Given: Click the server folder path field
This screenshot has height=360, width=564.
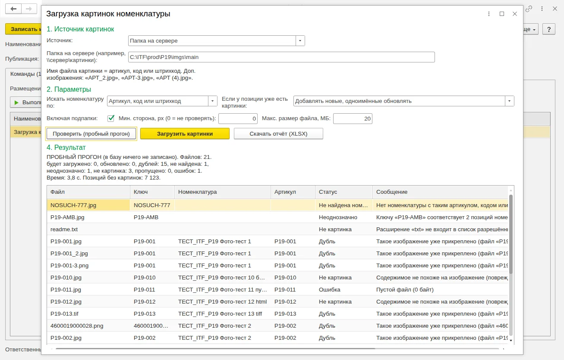Looking at the screenshot, I should click(x=281, y=57).
